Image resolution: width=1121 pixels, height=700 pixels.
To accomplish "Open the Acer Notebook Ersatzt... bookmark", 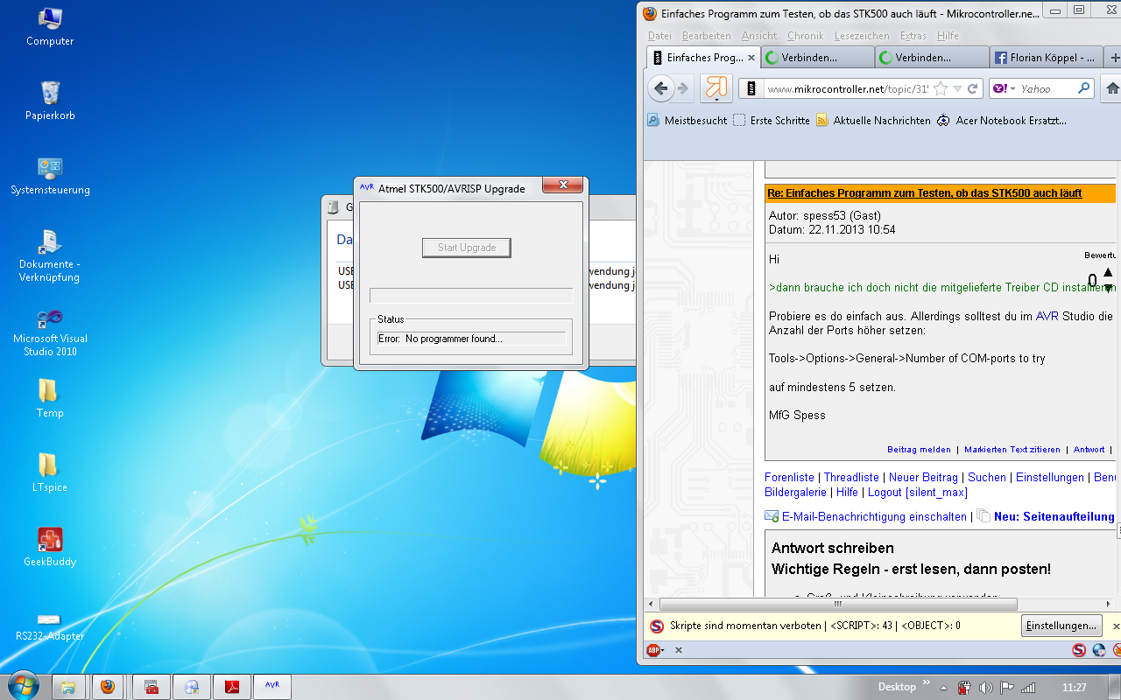I will (1002, 121).
